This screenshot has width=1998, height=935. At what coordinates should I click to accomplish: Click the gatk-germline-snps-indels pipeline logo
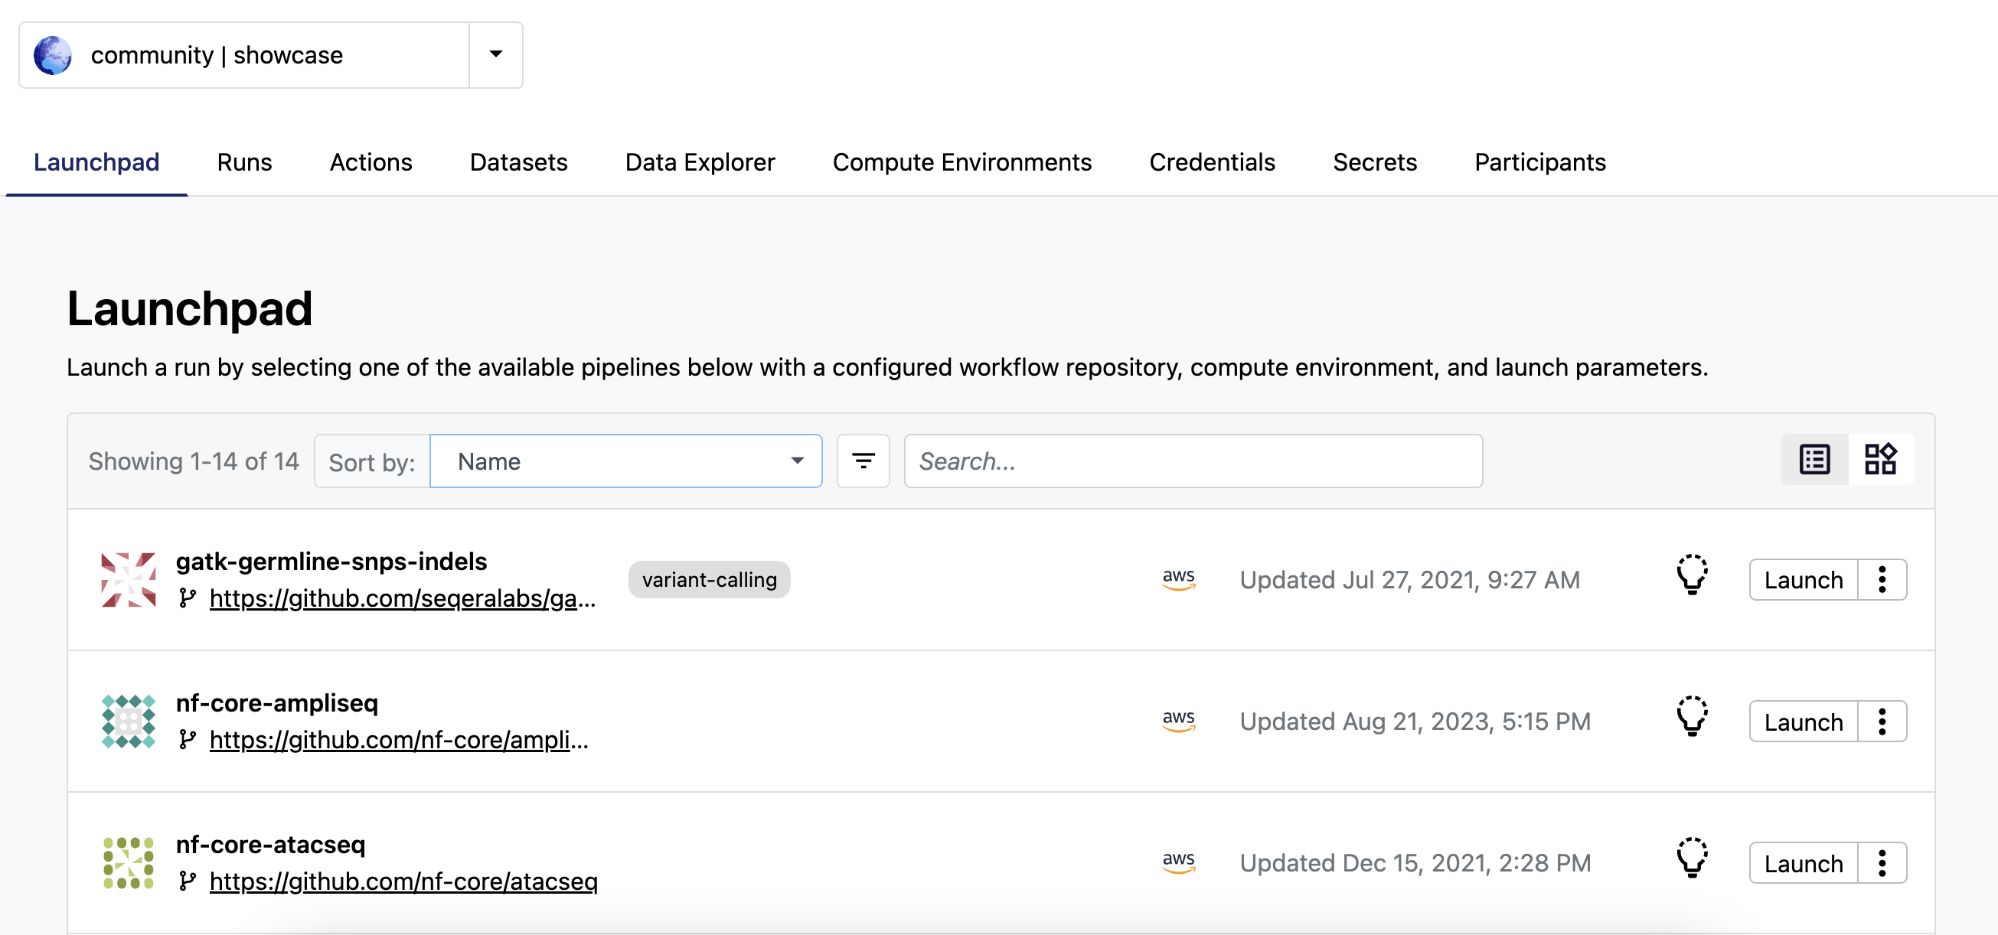(128, 579)
